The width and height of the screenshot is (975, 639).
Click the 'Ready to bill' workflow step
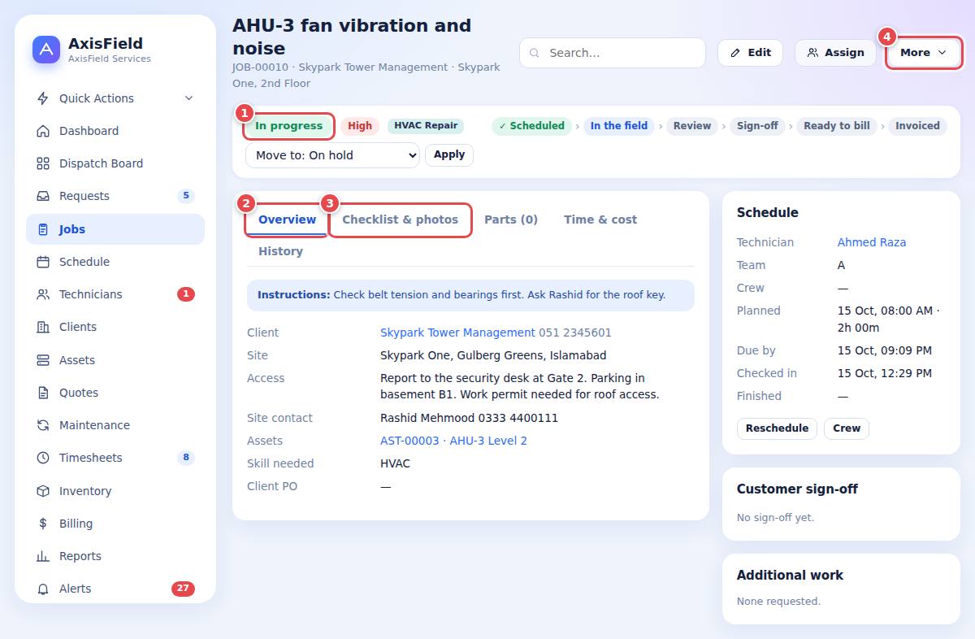tap(837, 126)
